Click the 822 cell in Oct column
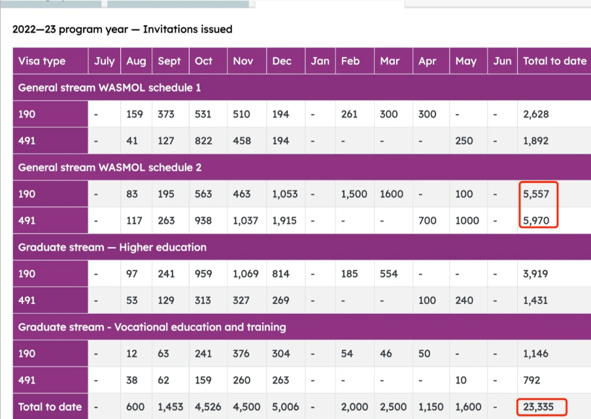Image resolution: width=591 pixels, height=419 pixels. pos(208,141)
